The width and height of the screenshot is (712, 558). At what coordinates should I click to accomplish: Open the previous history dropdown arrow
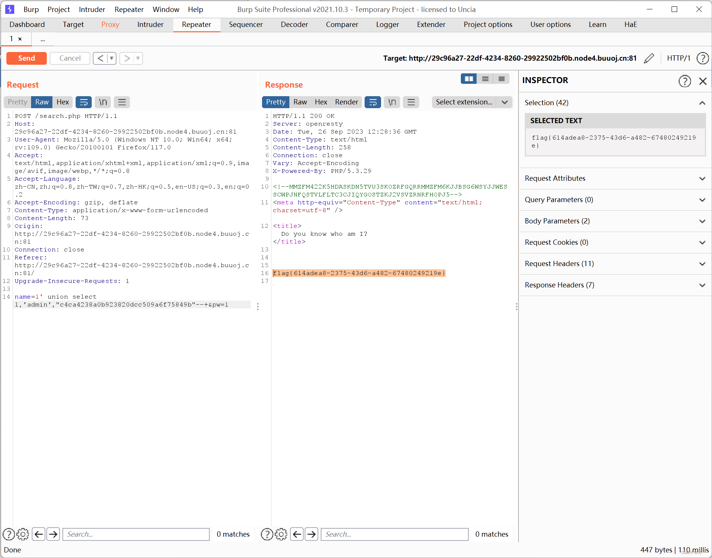pyautogui.click(x=112, y=58)
